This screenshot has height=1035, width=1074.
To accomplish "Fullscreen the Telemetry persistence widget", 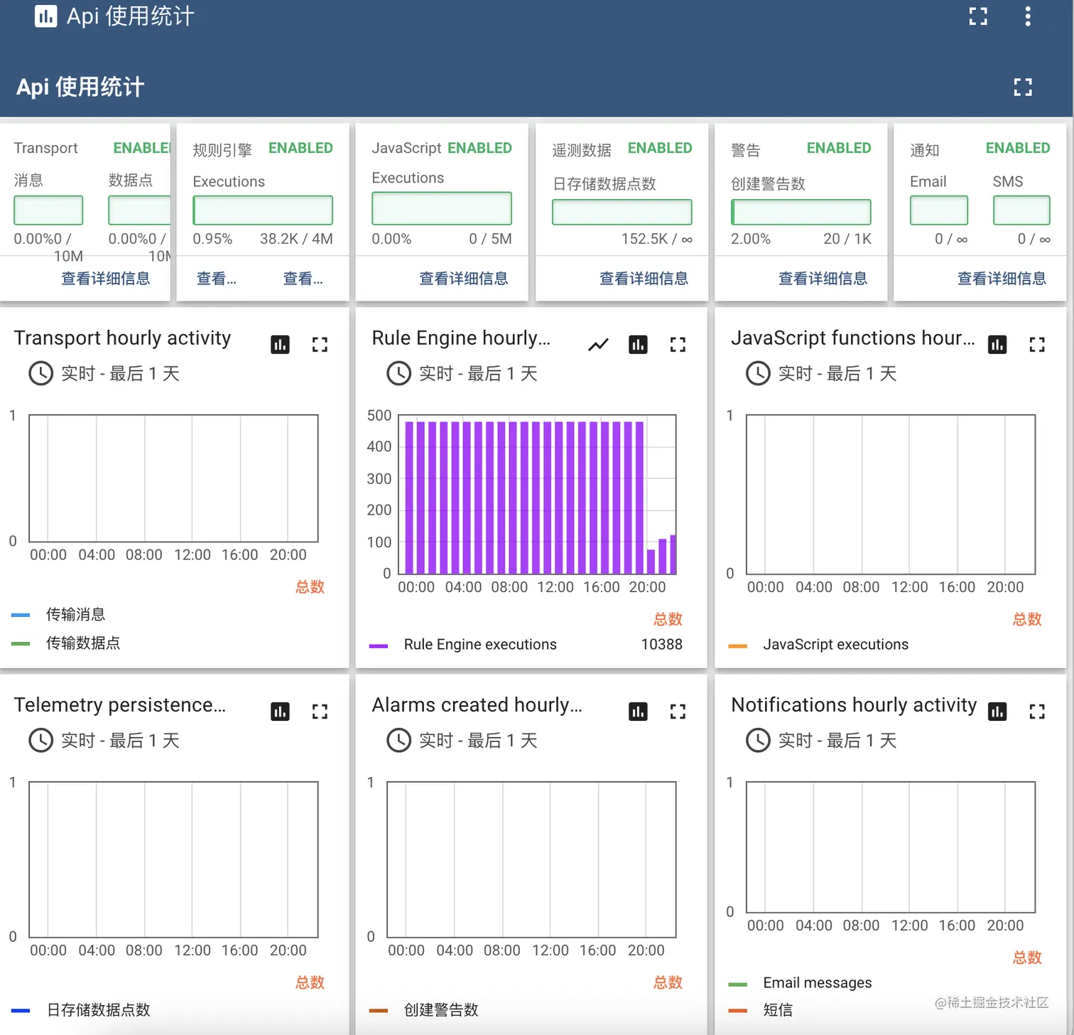I will (320, 712).
